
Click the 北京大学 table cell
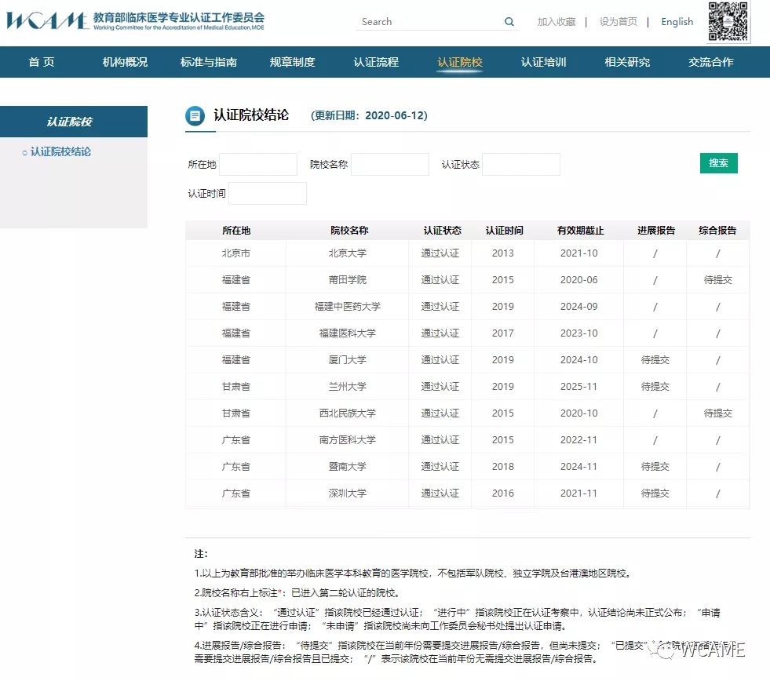coord(347,253)
